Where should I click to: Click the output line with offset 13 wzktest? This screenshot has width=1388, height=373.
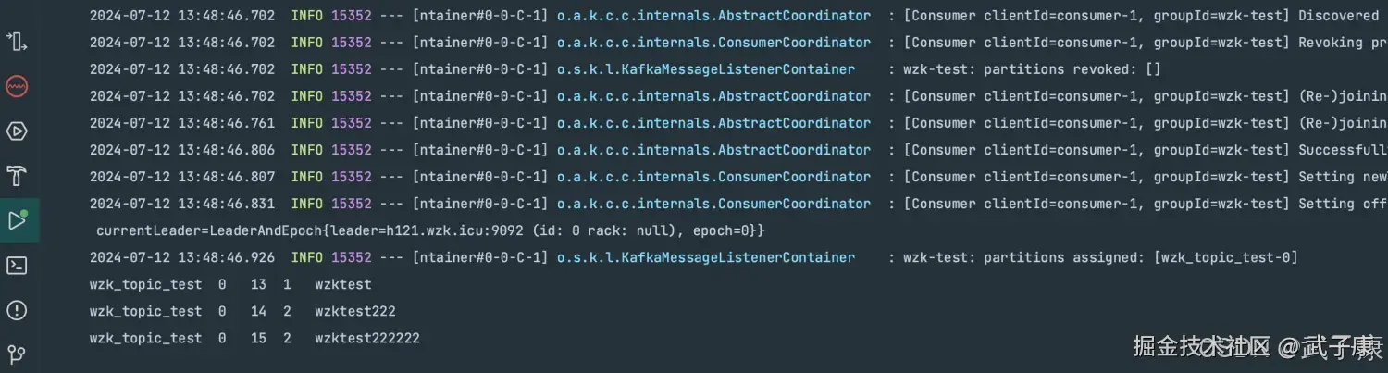click(x=230, y=284)
